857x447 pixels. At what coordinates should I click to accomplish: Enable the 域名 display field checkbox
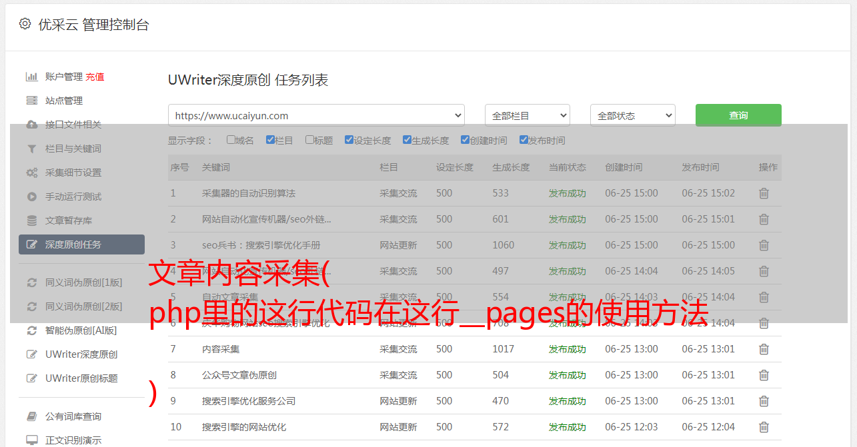pyautogui.click(x=231, y=140)
